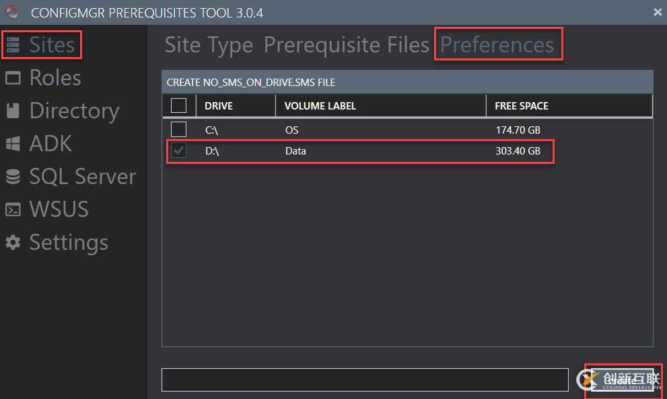Viewport: 667px width, 399px height.
Task: Open the Roles section
Action: tap(55, 78)
